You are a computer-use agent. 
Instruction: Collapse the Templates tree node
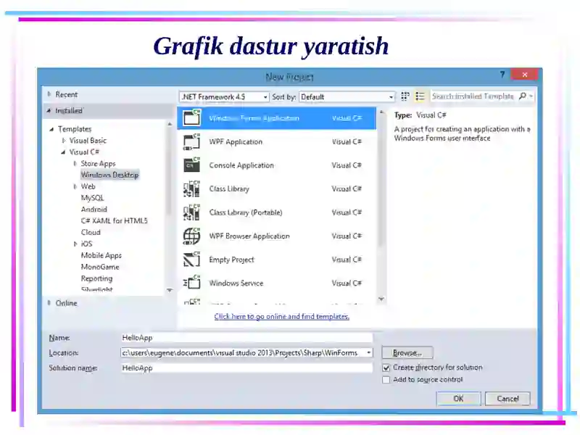click(x=51, y=129)
